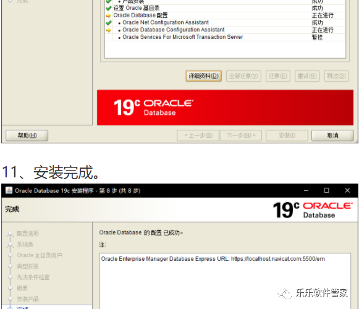Screen dimensions: 359x309
Task: Close the Oracle Database 19c installer window
Action: (x=347, y=190)
